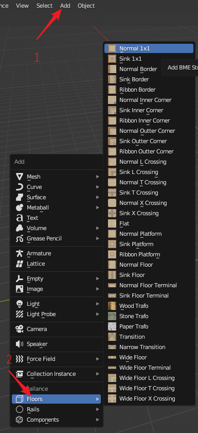Open the Select menu in header
Image resolution: width=198 pixels, height=433 pixels.
click(x=44, y=6)
